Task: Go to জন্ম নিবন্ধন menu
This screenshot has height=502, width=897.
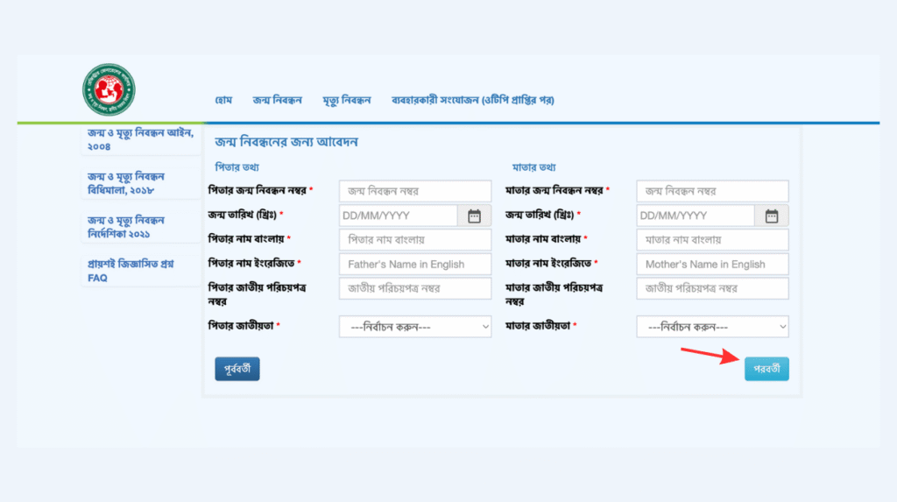Action: point(277,100)
